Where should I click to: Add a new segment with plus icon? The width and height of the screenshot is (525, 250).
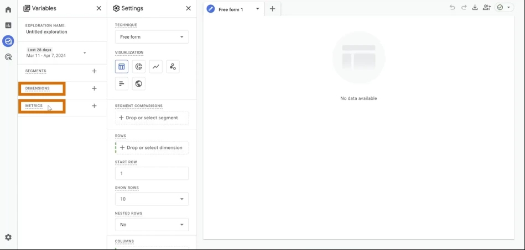click(x=94, y=71)
